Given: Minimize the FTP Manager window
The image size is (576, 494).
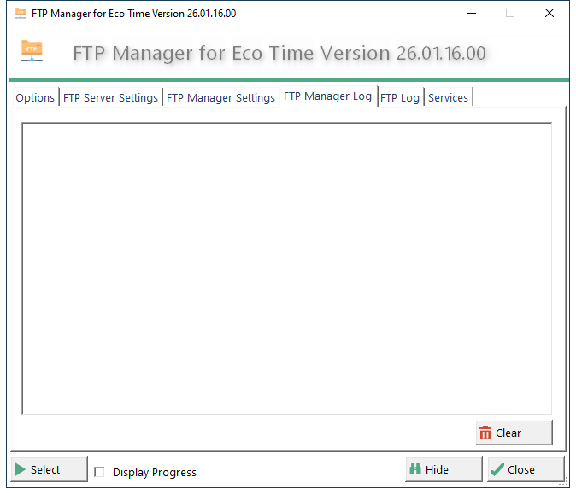Looking at the screenshot, I should (x=472, y=13).
